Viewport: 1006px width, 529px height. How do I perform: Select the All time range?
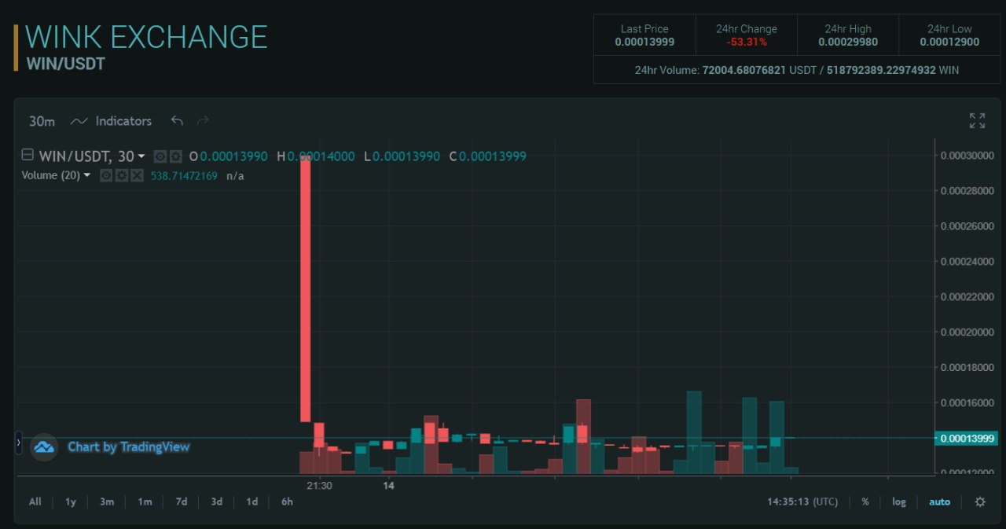35,501
